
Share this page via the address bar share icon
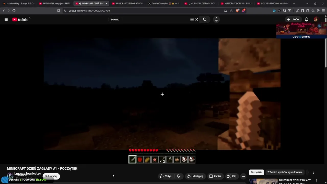point(231,11)
